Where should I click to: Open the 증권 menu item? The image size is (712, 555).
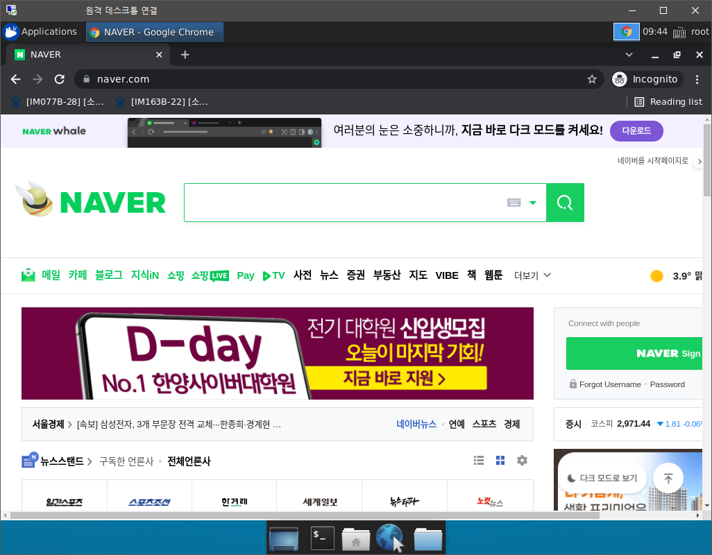point(355,275)
